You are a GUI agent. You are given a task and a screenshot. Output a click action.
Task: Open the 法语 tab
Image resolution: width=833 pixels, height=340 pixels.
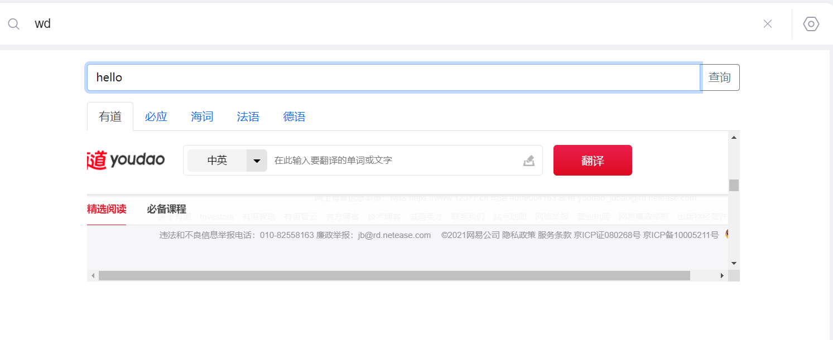(248, 116)
